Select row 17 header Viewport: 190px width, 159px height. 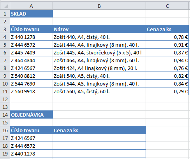coord(5,138)
